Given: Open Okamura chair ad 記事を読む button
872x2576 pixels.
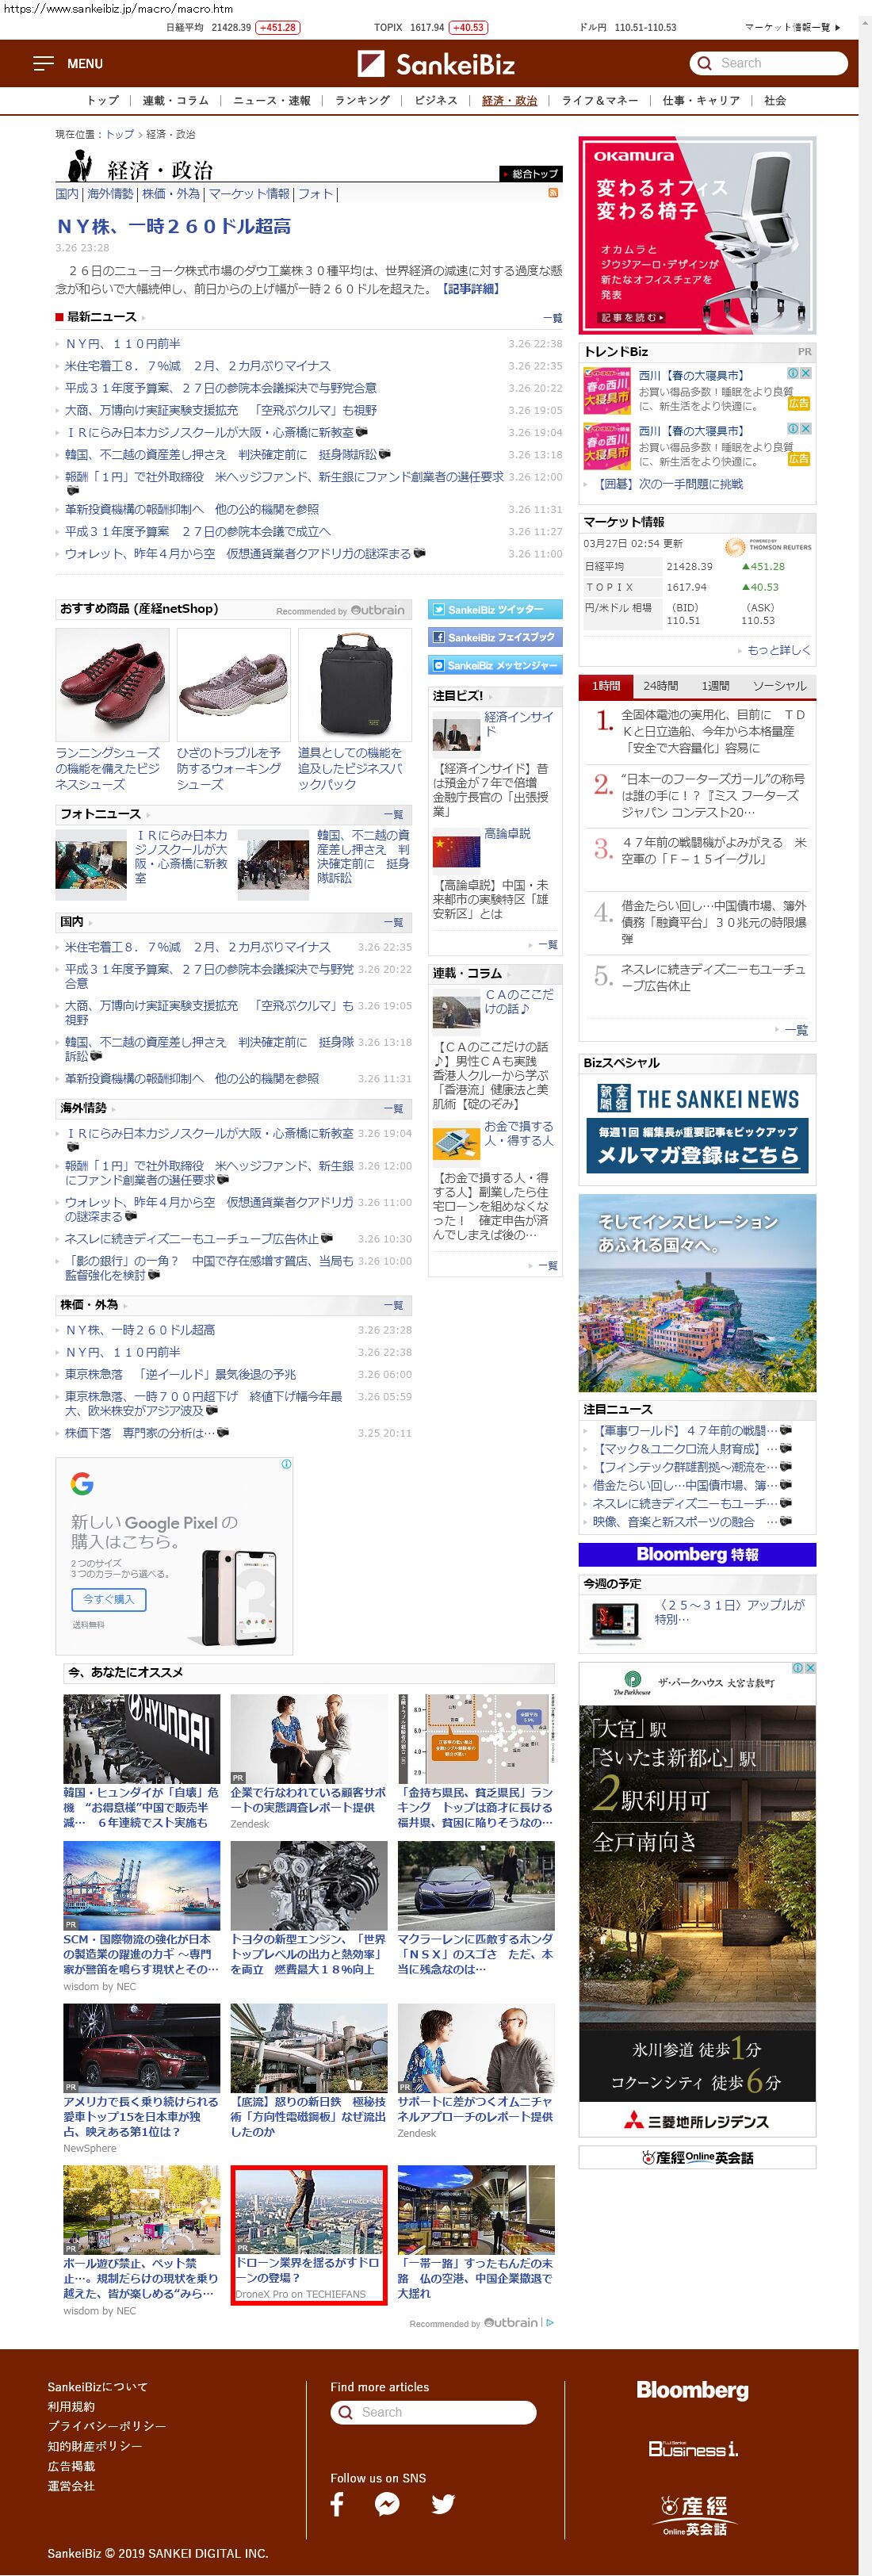Looking at the screenshot, I should click(632, 318).
